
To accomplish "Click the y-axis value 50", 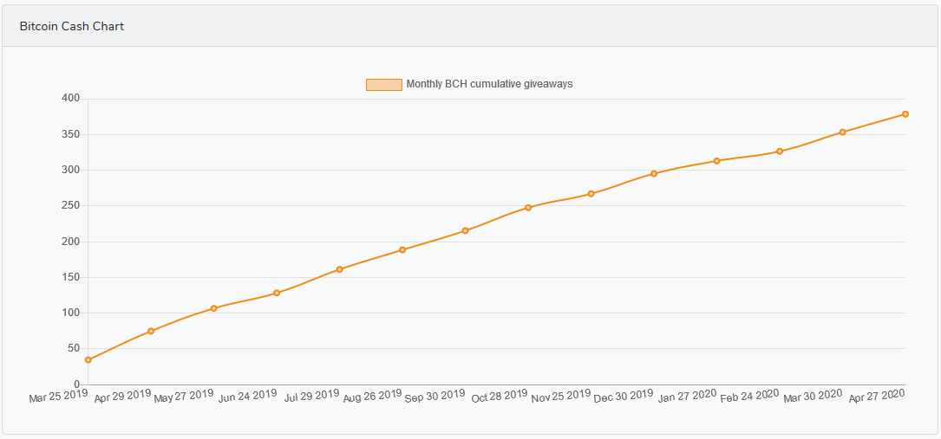I will (x=75, y=348).
